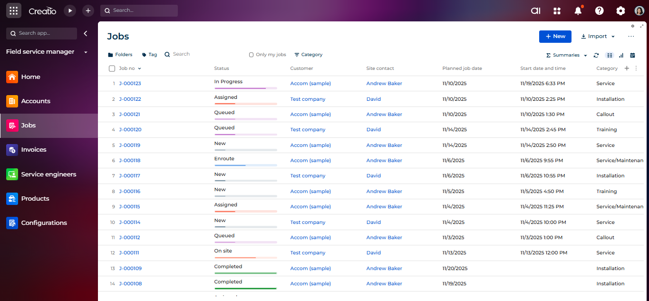Switch to chart view icon

pos(621,55)
